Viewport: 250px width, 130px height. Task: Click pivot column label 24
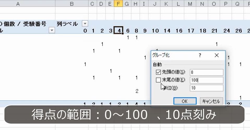click(x=227, y=30)
